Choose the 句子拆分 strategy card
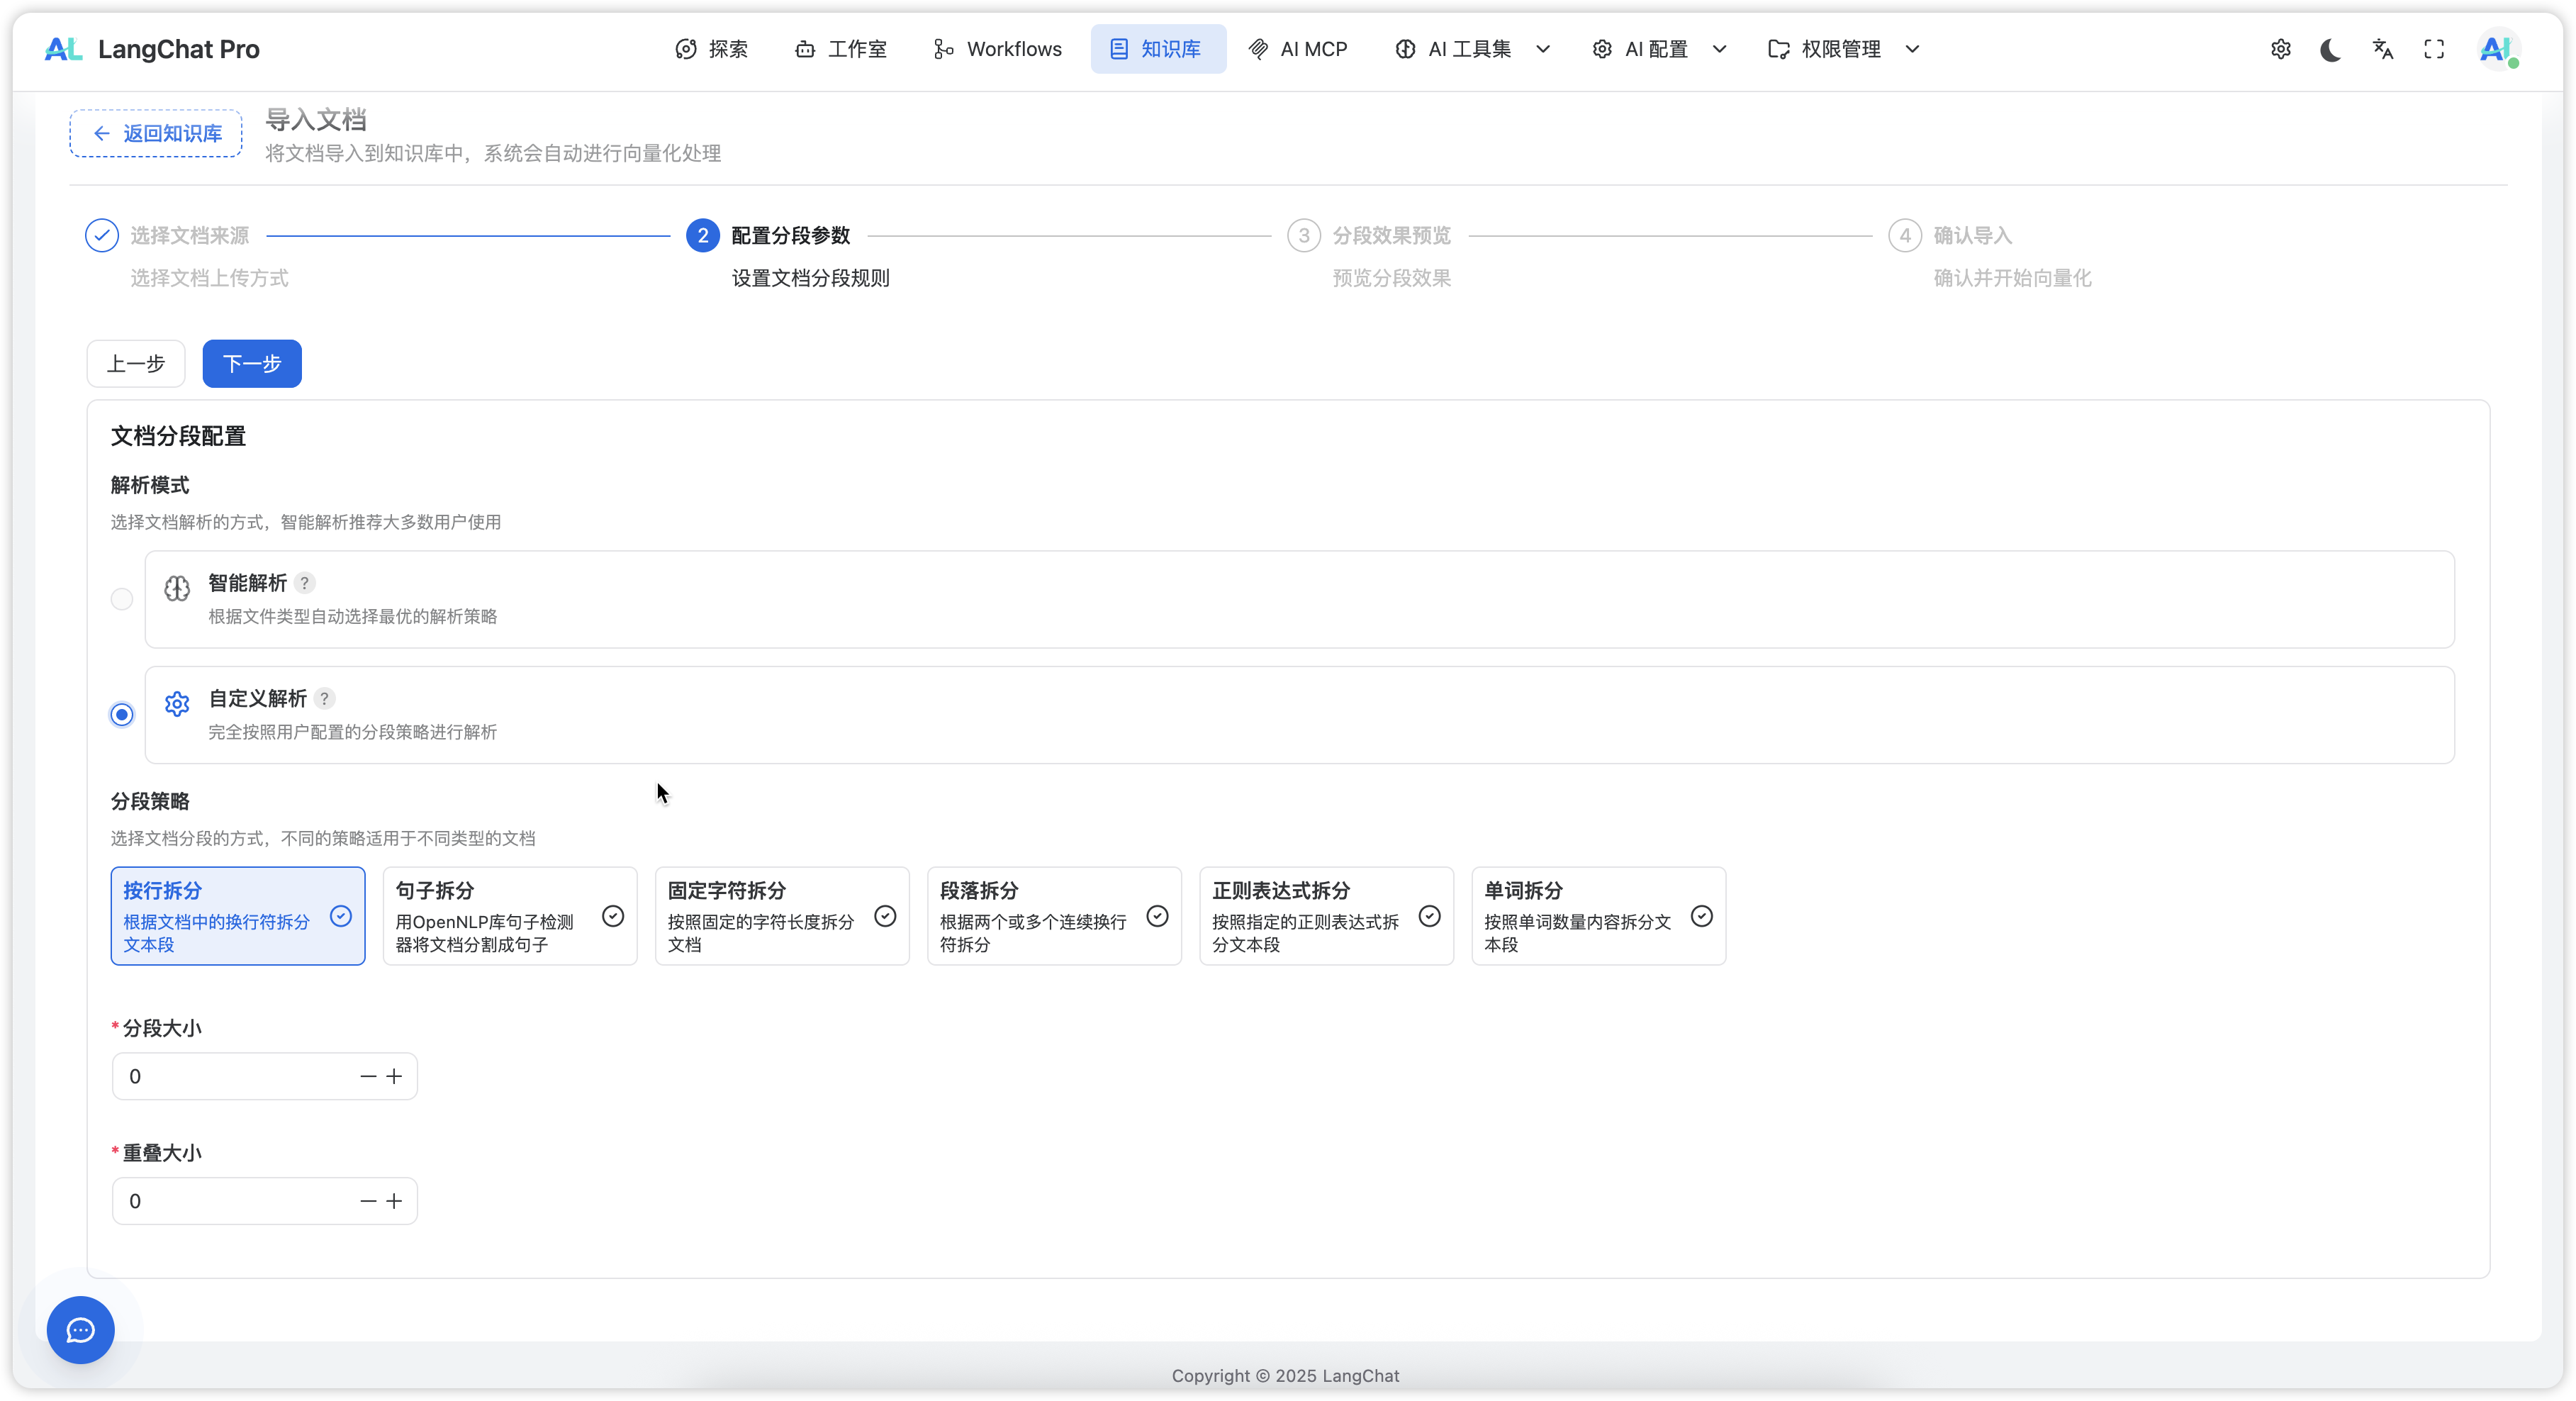 coord(509,915)
